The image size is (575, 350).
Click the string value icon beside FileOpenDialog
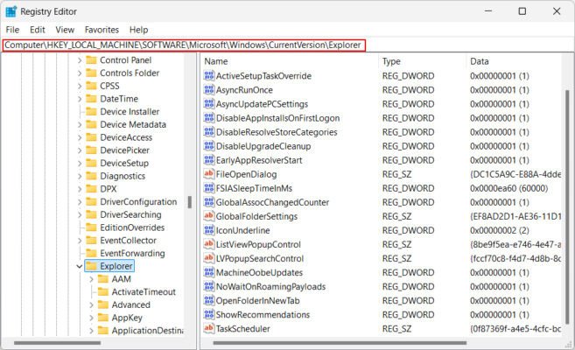(x=209, y=174)
